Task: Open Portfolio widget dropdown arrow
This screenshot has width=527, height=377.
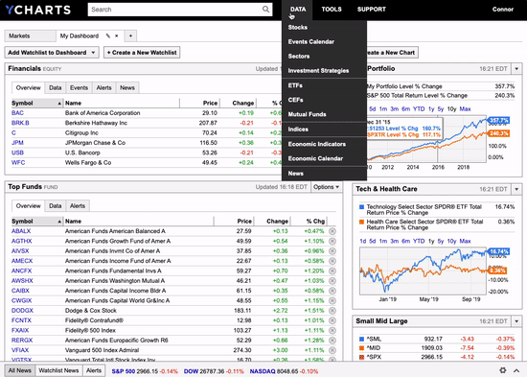Action: point(516,69)
